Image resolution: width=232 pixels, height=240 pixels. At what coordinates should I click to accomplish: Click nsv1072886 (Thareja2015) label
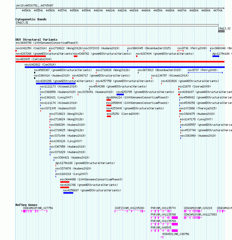tap(198, 108)
